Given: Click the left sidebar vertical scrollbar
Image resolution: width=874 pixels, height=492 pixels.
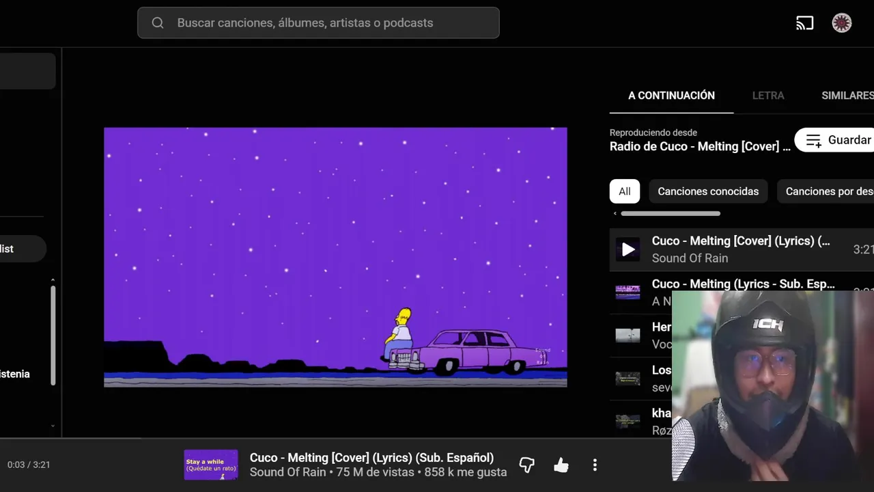Looking at the screenshot, I should [x=53, y=335].
